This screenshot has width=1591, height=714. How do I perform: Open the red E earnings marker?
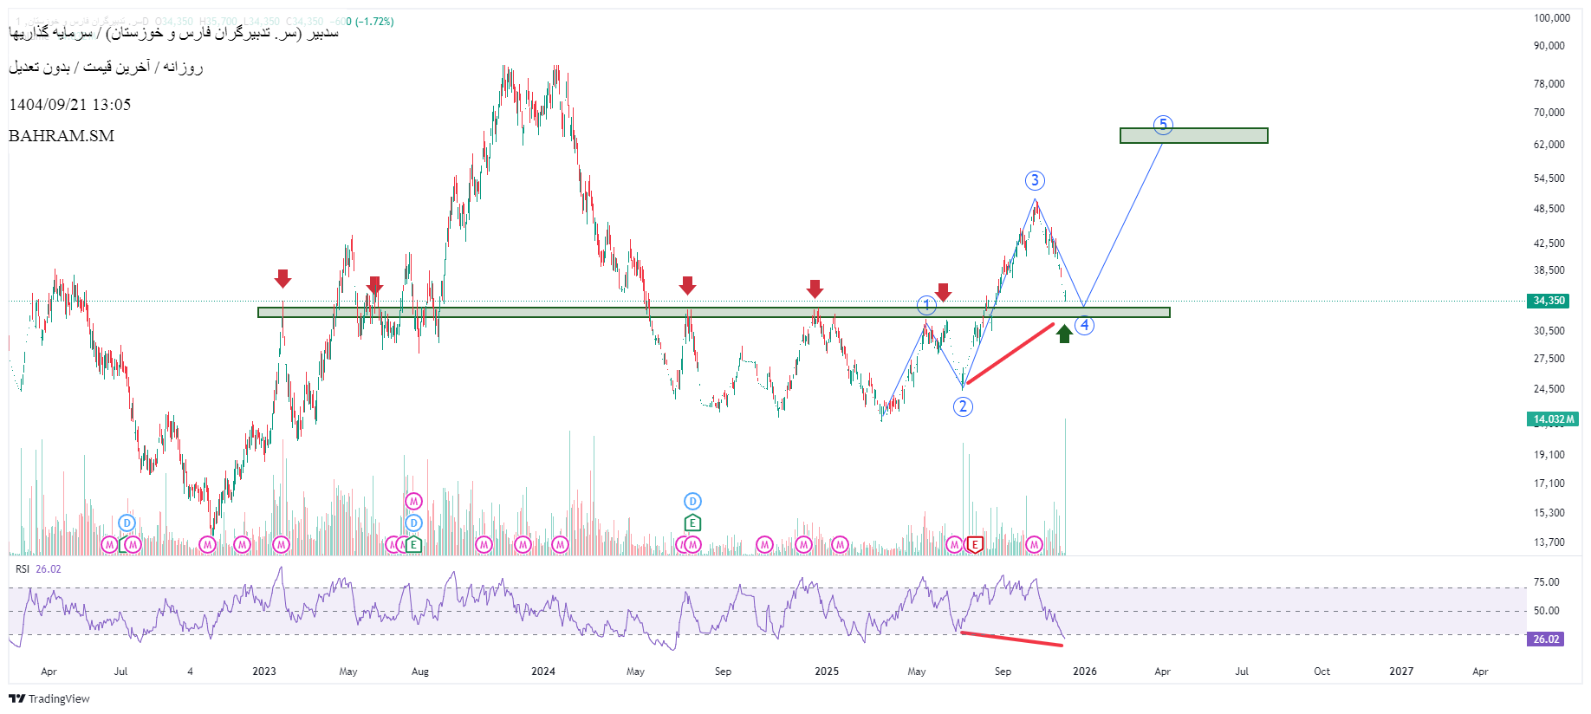975,544
